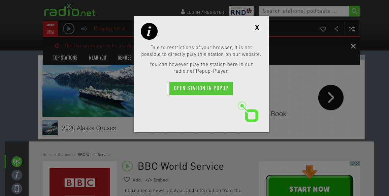Image resolution: width=389 pixels, height=196 pixels.
Task: Go to Stations breadcrumb
Action: (65, 155)
